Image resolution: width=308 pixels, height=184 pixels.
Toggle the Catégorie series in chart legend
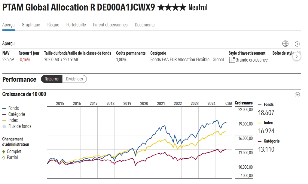pos(14,114)
